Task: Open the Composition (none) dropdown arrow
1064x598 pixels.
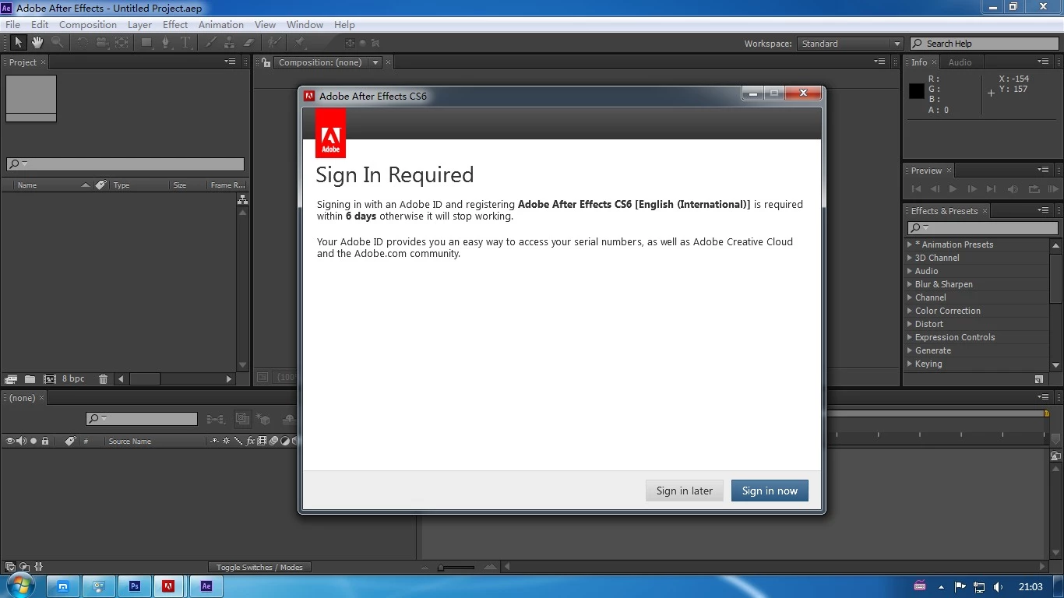Action: [375, 62]
